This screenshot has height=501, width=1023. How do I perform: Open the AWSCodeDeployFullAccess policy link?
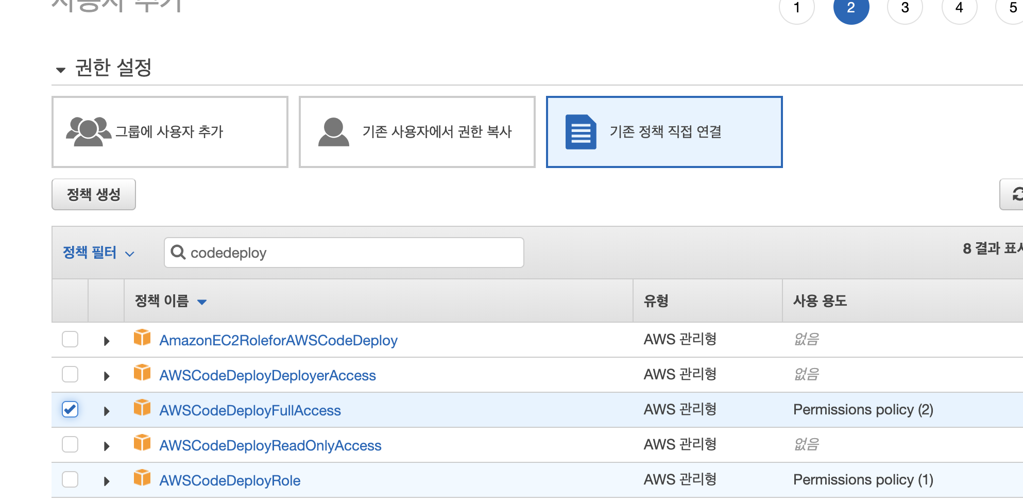[x=250, y=410]
